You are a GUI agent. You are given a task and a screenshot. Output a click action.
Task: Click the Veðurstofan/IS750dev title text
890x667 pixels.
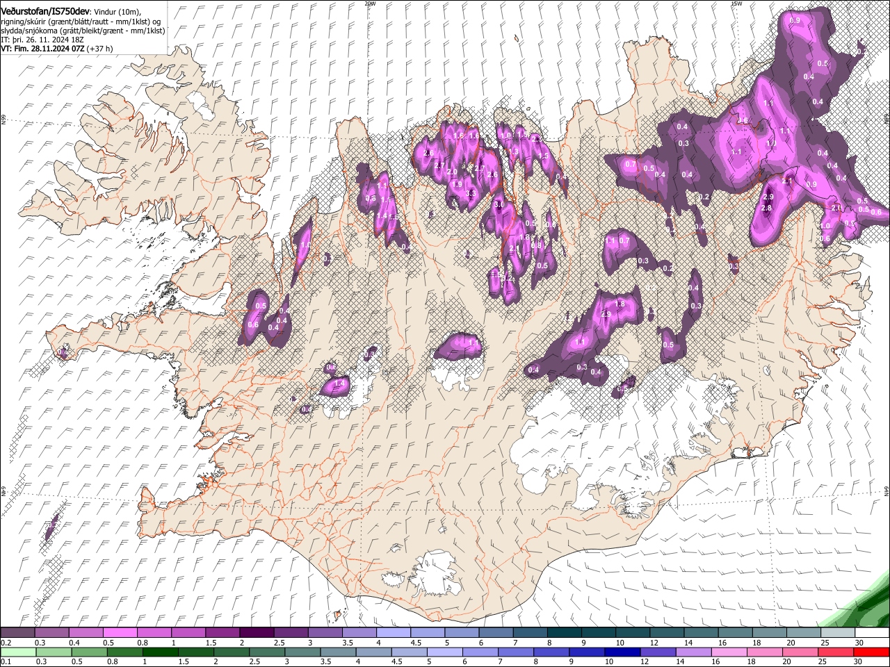coord(46,11)
